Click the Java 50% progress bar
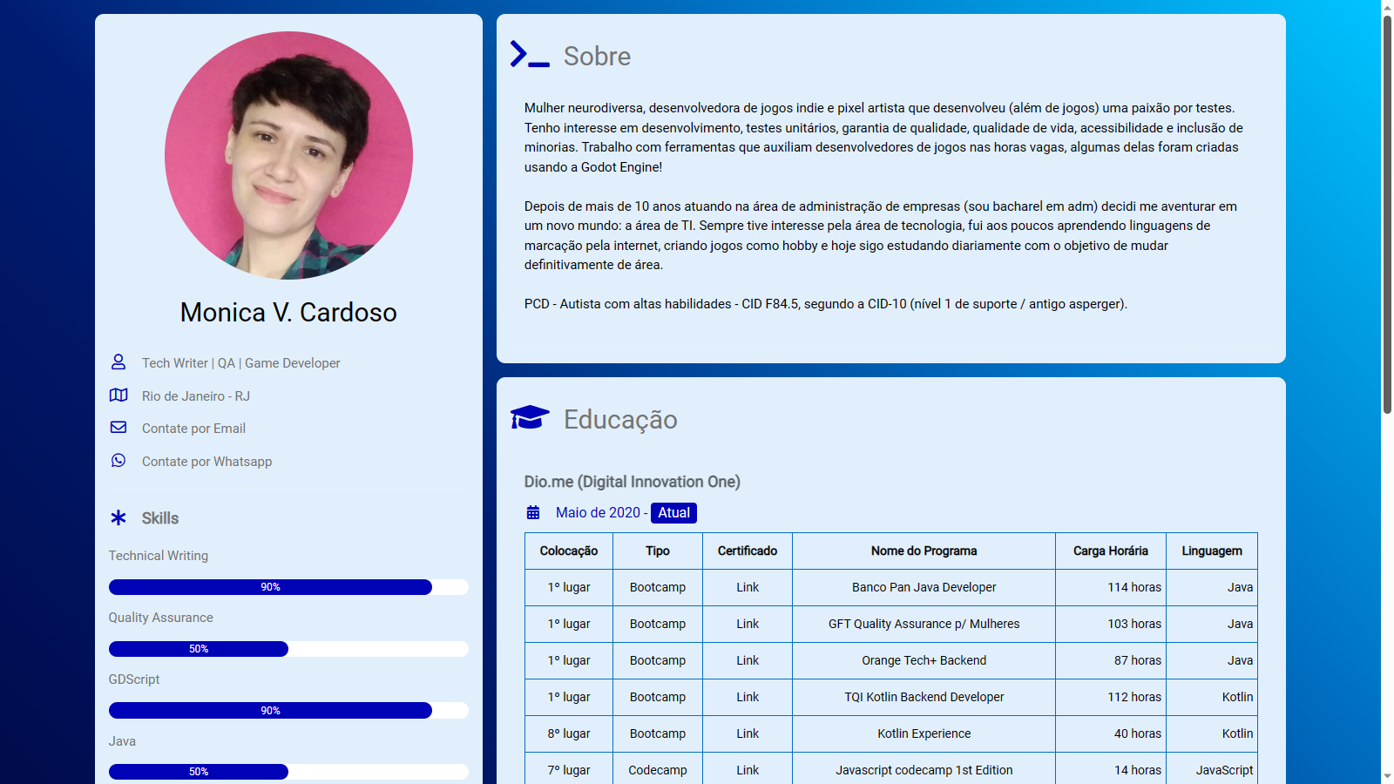The width and height of the screenshot is (1394, 784). pyautogui.click(x=288, y=772)
